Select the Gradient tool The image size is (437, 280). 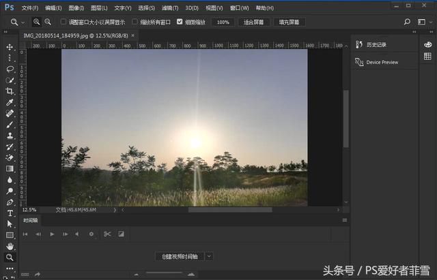[10, 169]
